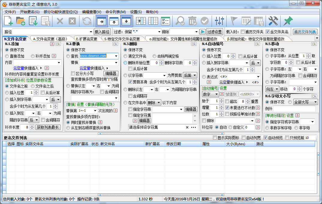The image size is (322, 204).
Task: Switch to the E.扩展名变更 tab
Action: (87, 39)
